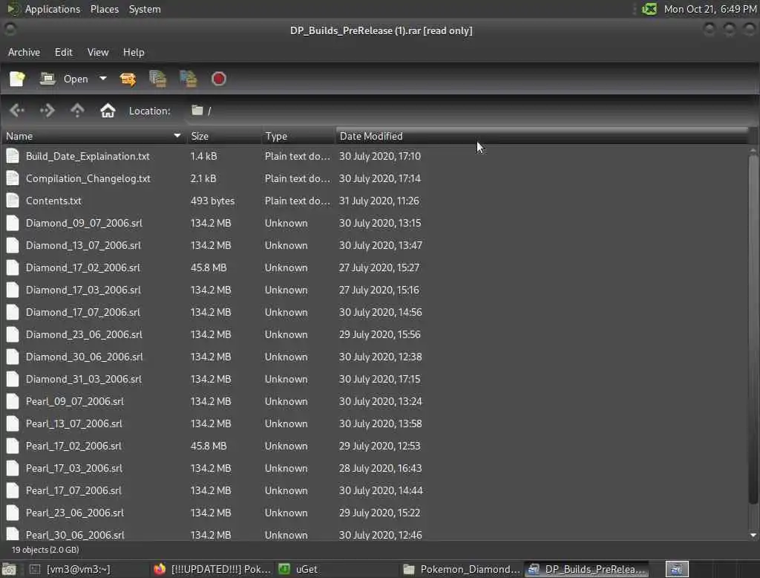The image size is (760, 578).
Task: Expand the Open recent dropdown arrow
Action: click(x=102, y=79)
